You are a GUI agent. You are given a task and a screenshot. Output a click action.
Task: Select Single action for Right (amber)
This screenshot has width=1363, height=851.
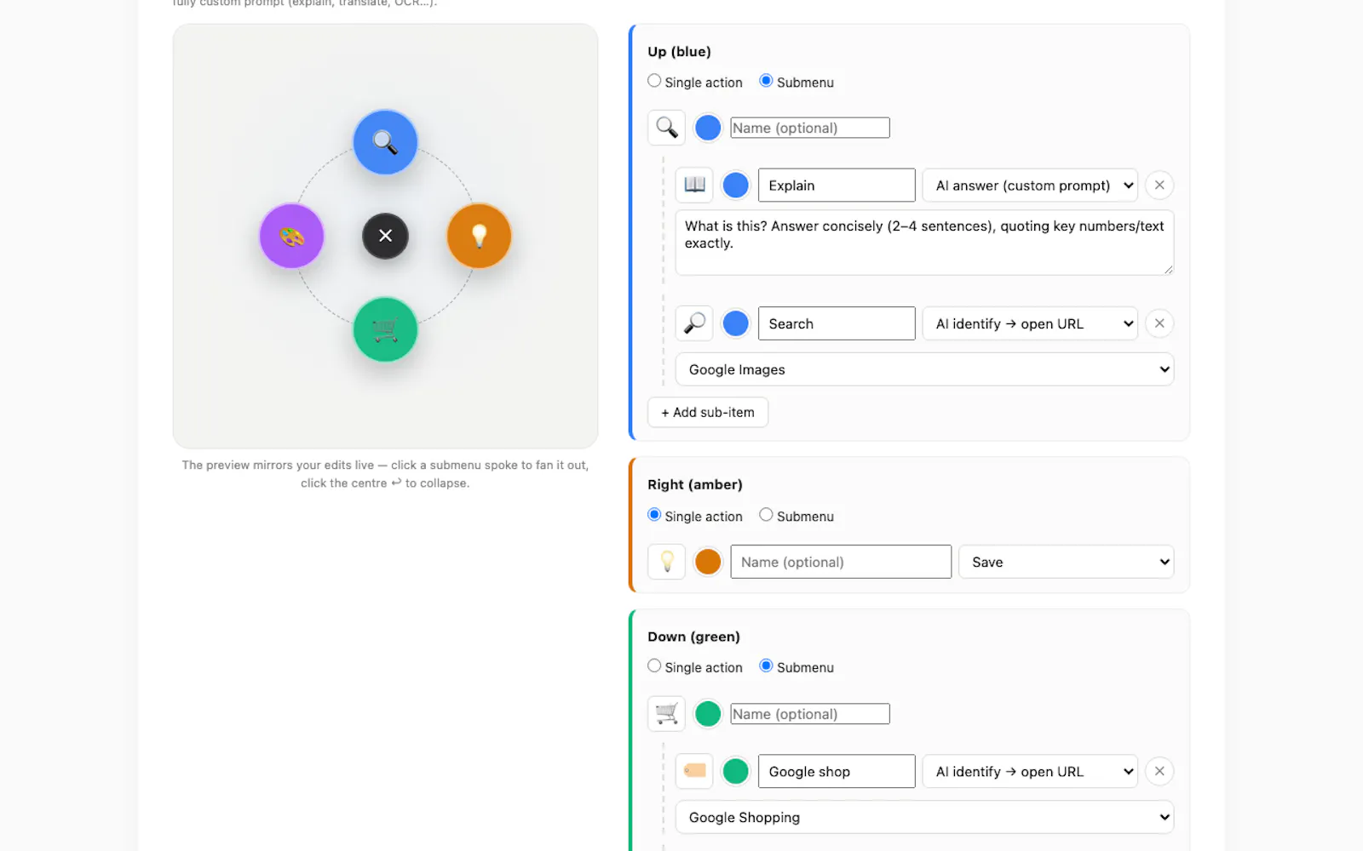654,515
